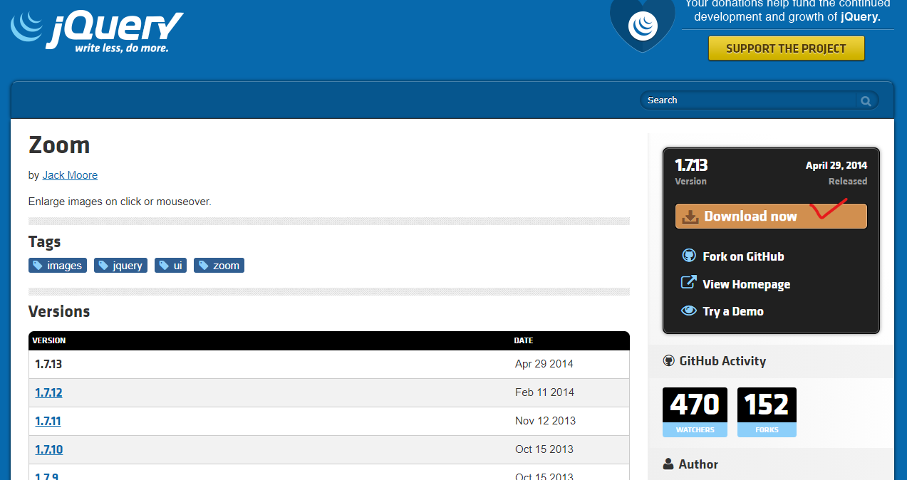Click the person icon beside Author
This screenshot has height=480, width=907.
click(668, 464)
